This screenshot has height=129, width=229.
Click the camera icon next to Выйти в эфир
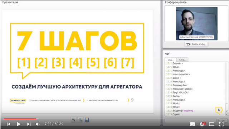tap(189, 44)
